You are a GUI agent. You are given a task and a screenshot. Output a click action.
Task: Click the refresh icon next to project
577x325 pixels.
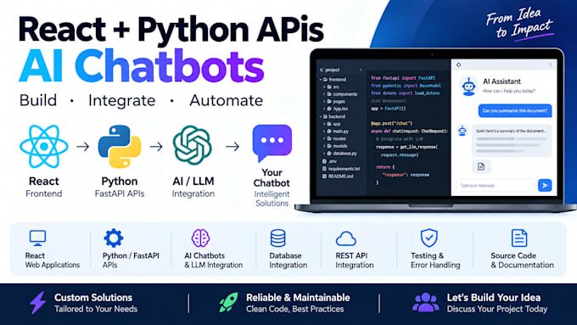coord(322,70)
